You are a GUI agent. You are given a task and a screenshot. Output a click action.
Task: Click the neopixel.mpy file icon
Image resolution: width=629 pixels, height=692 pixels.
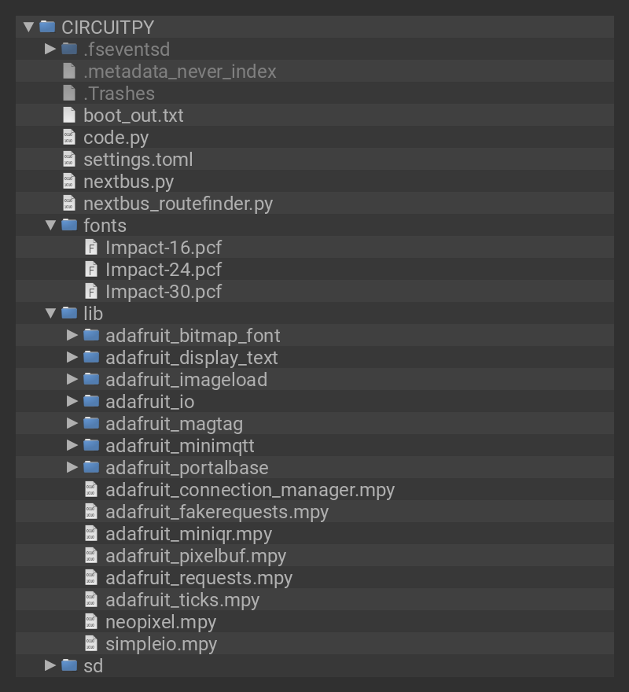tap(91, 622)
